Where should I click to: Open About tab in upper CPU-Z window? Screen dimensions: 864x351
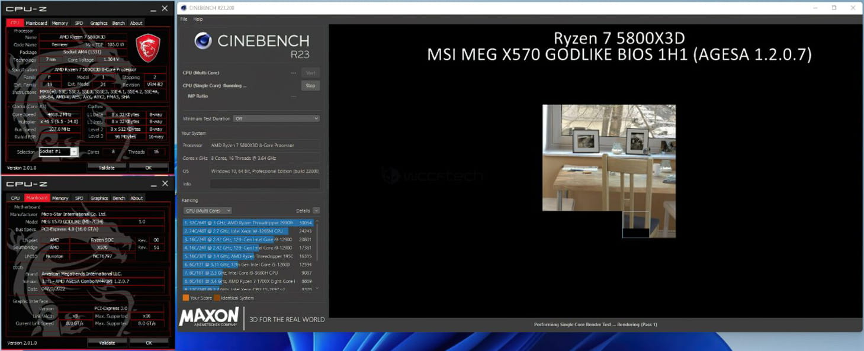[x=136, y=23]
